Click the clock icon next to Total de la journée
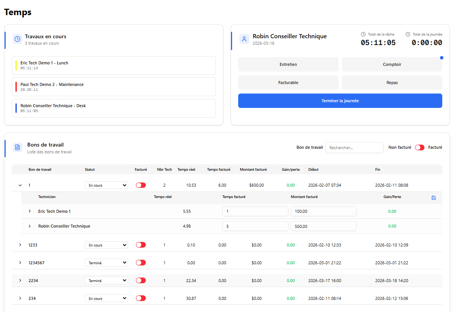The height and width of the screenshot is (312, 454). [408, 34]
